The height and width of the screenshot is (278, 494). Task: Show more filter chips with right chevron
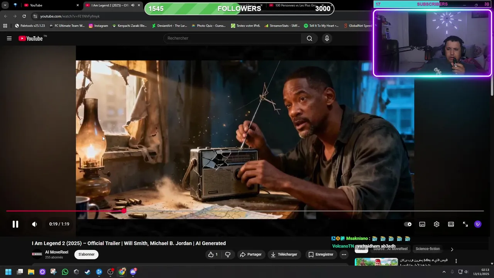coord(452,249)
